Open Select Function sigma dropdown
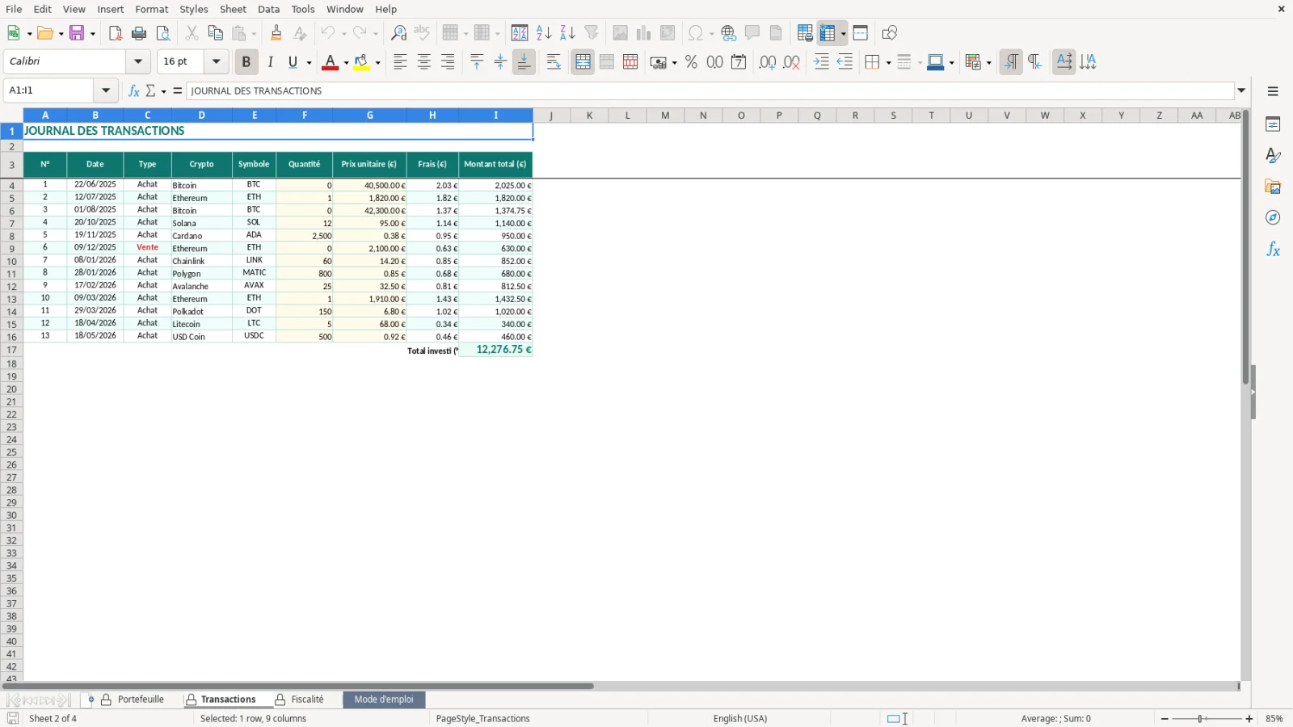Viewport: 1293px width, 727px height. [164, 91]
